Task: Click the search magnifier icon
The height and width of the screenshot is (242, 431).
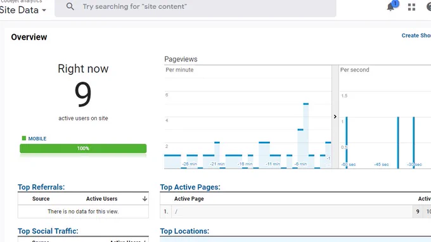Action: point(70,6)
